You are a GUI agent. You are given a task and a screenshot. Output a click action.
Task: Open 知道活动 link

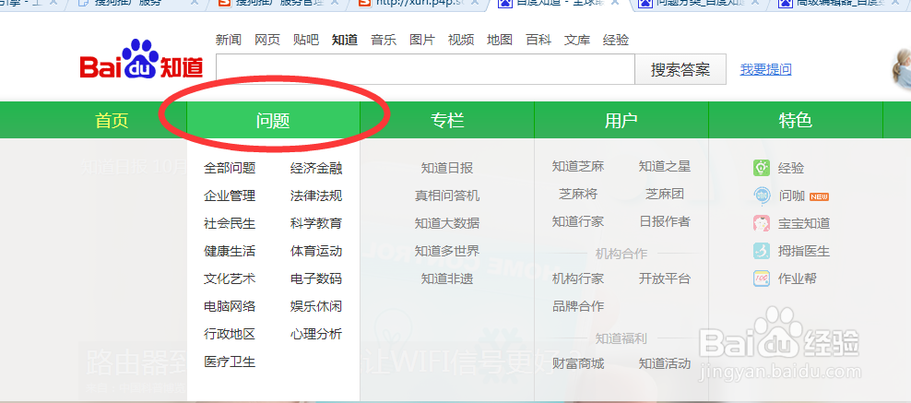click(665, 364)
